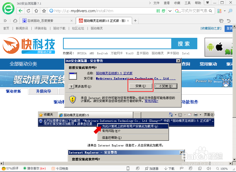The height and width of the screenshot is (172, 236).
Task: Expand the dropdown arrow beside the extensions icon
Action: coord(225,11)
